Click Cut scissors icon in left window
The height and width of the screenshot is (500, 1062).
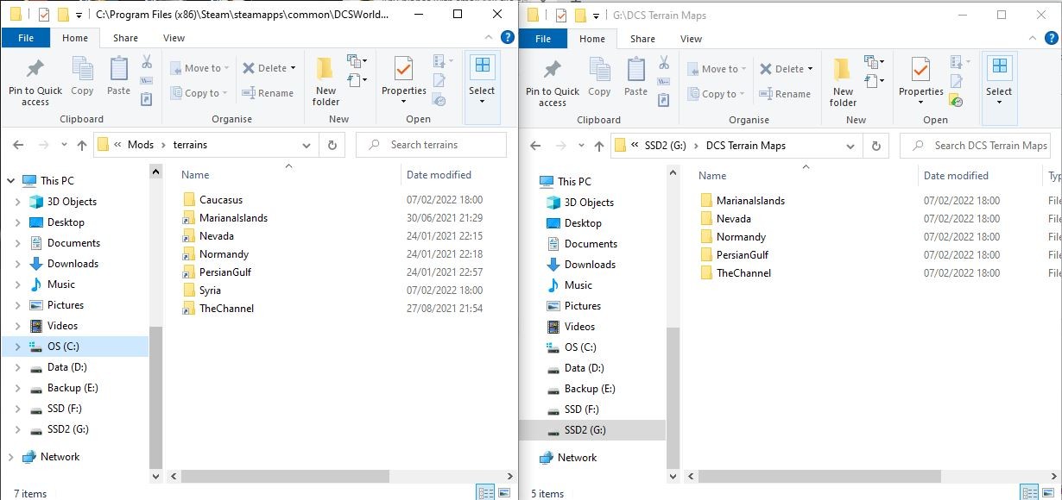click(x=146, y=62)
